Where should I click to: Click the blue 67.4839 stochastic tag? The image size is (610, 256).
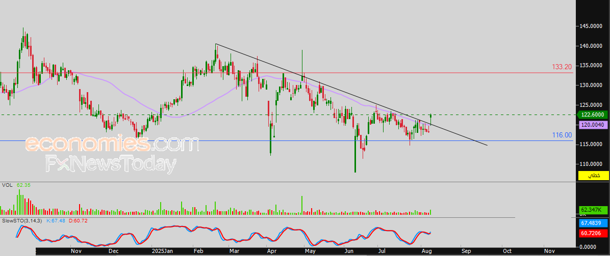pyautogui.click(x=592, y=223)
